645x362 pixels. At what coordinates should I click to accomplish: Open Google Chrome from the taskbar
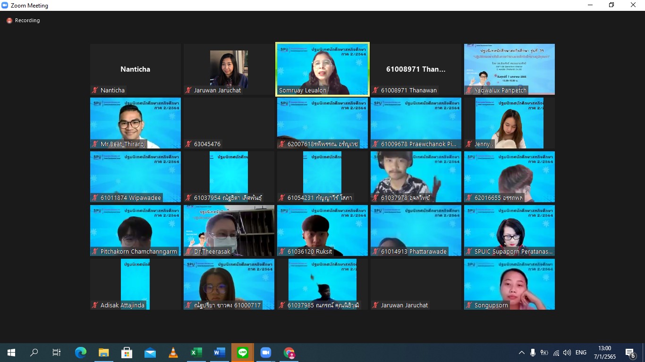click(289, 353)
